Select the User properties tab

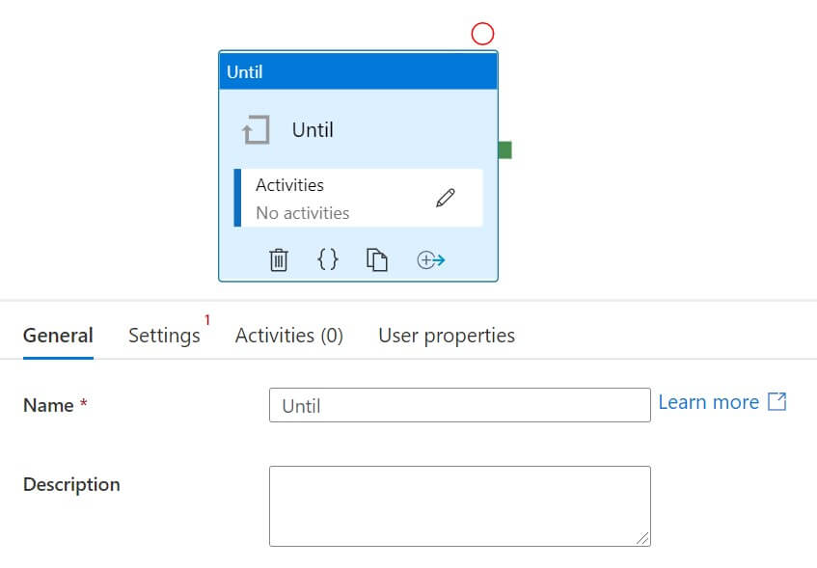pos(447,336)
